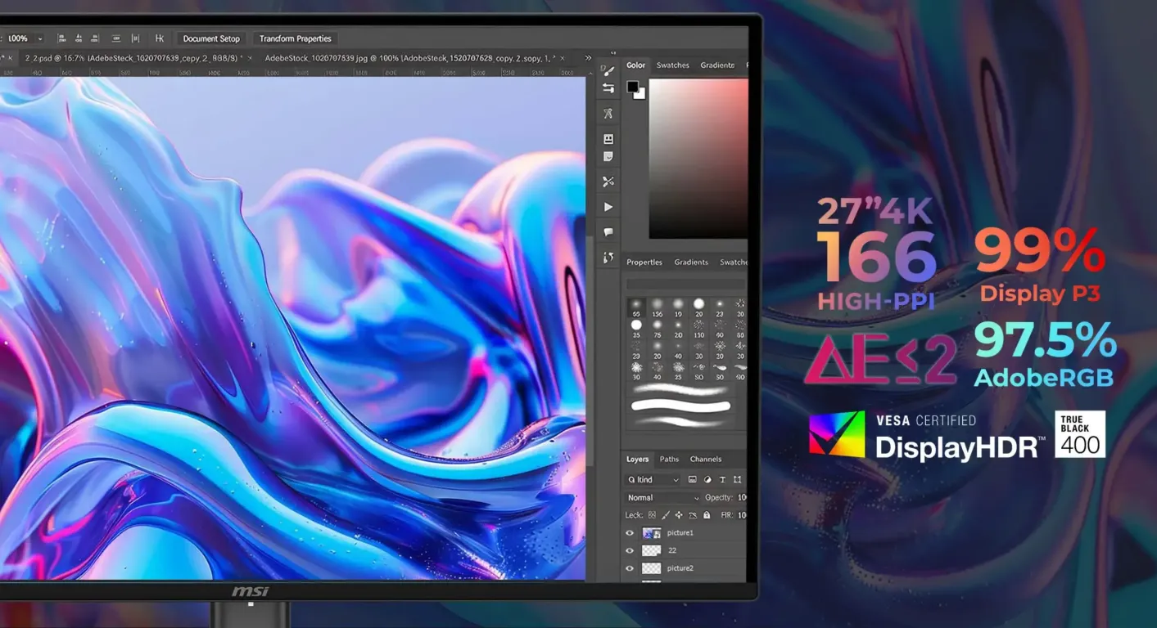This screenshot has width=1157, height=628.
Task: Switch to the Swatches tab beside Color
Action: point(673,65)
